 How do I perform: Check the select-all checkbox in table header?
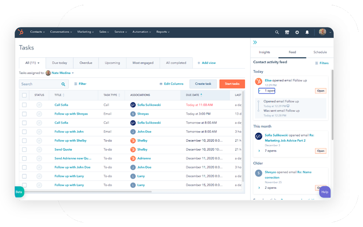pyautogui.click(x=24, y=95)
